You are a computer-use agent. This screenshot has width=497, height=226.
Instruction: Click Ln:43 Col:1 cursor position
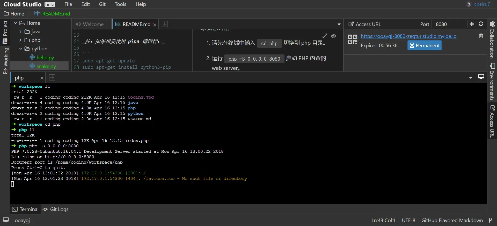click(x=383, y=220)
